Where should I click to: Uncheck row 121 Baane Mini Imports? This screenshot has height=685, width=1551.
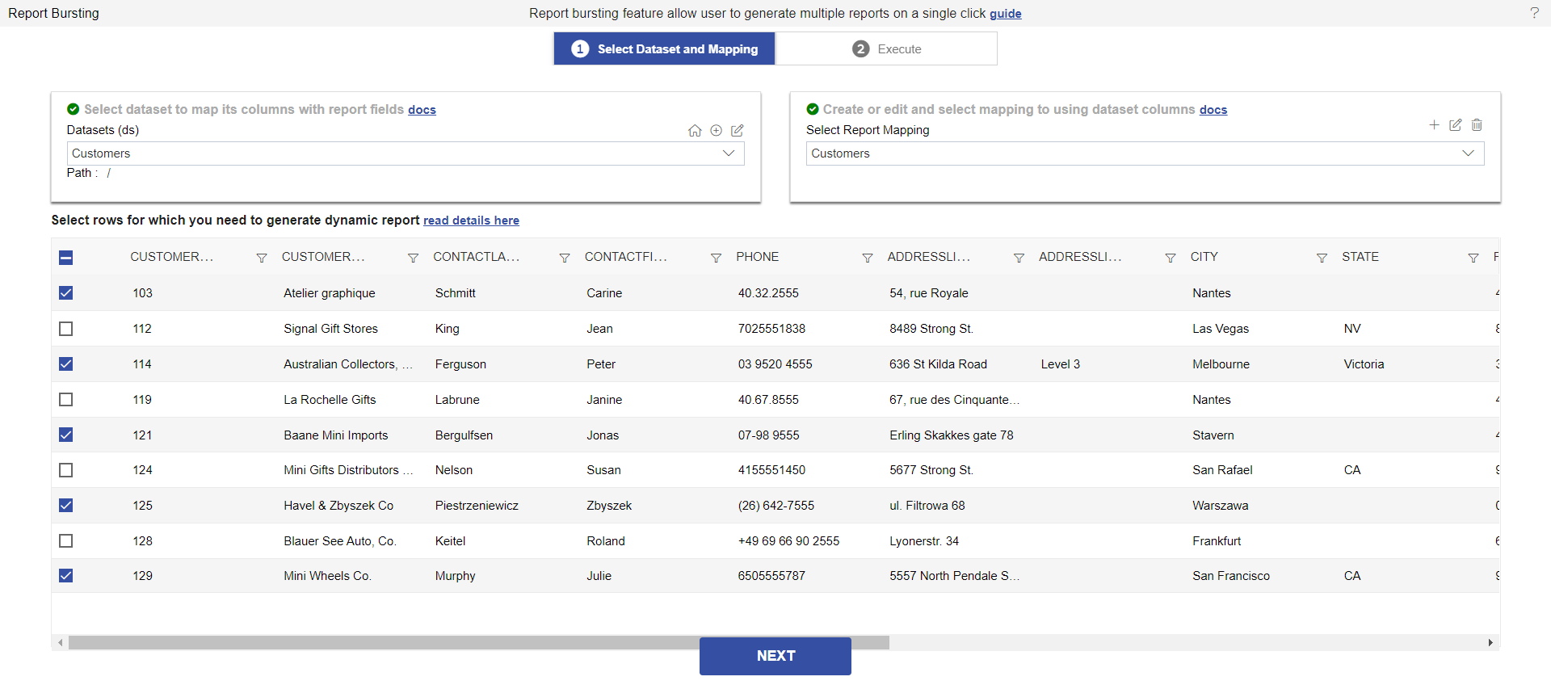(x=66, y=435)
